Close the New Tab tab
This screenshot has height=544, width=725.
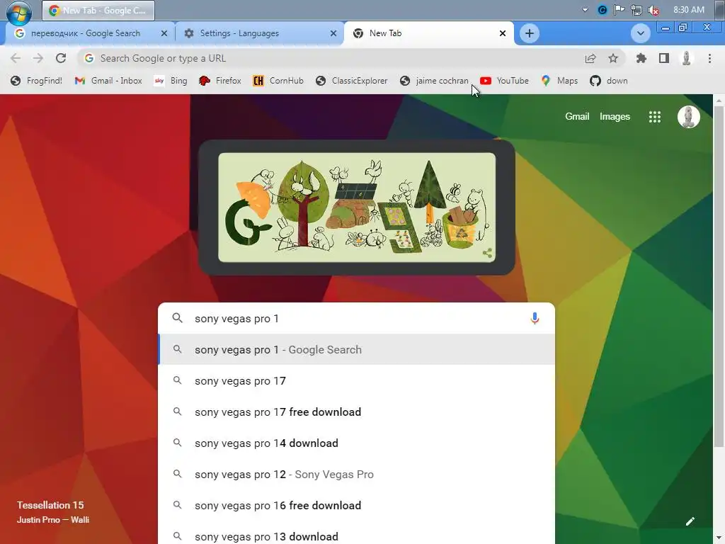tap(503, 33)
